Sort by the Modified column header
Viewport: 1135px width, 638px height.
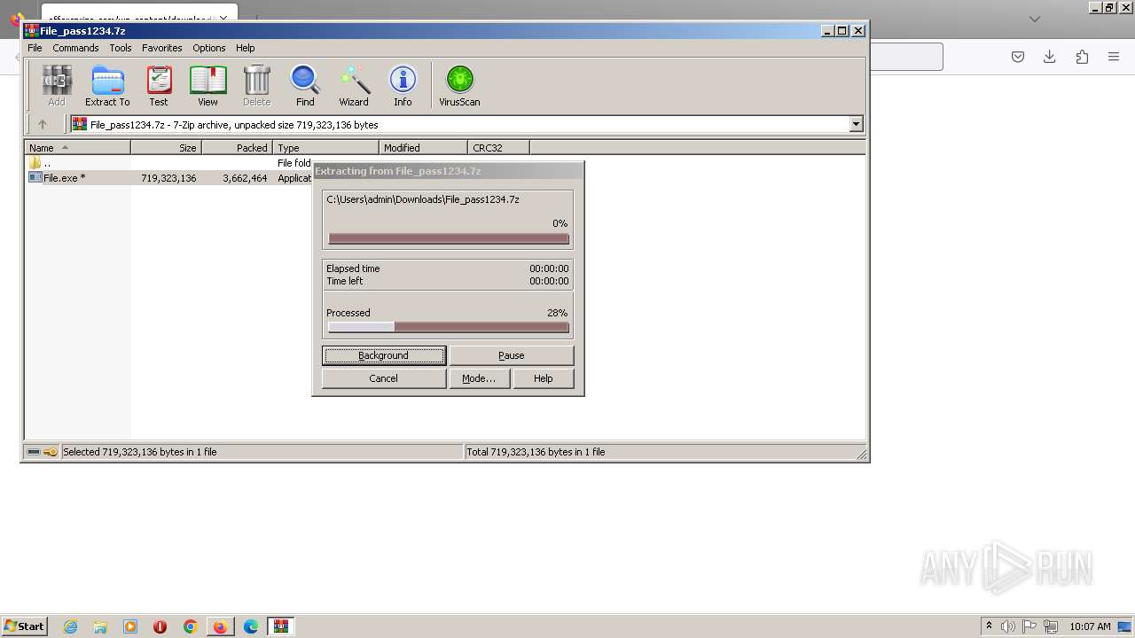[423, 148]
